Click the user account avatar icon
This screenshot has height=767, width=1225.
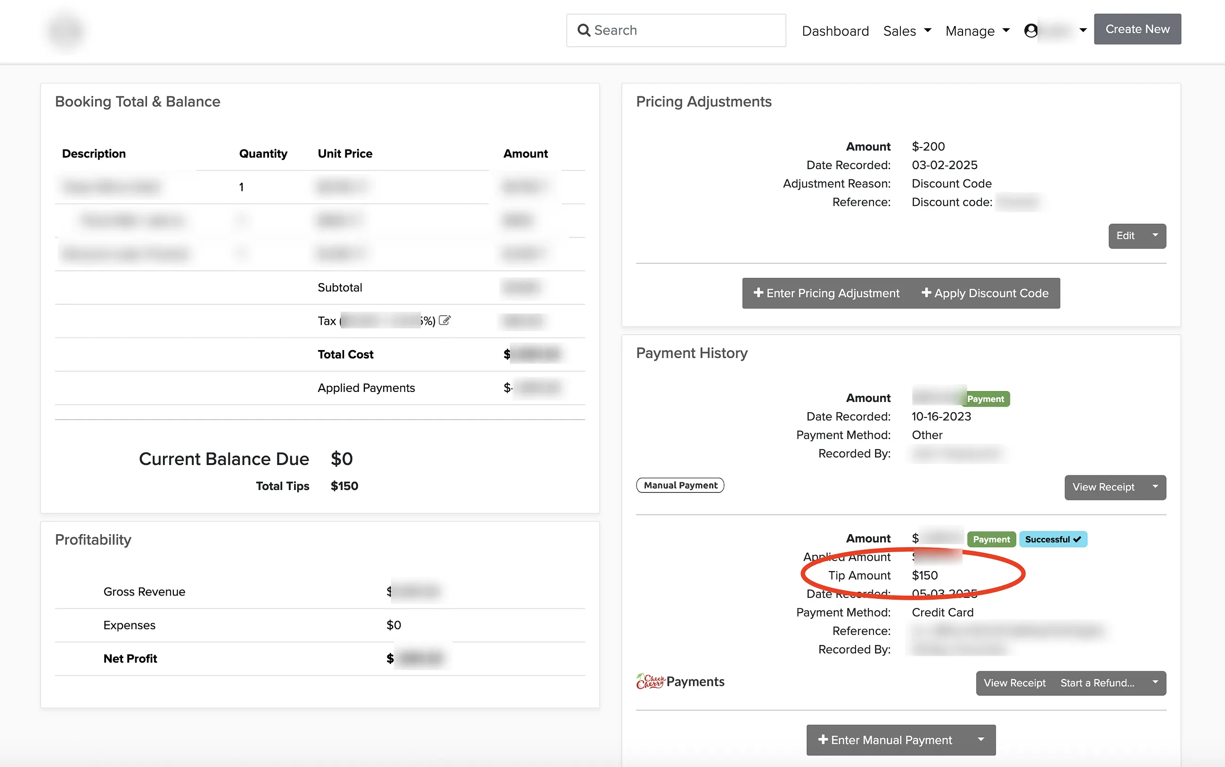pos(1030,31)
